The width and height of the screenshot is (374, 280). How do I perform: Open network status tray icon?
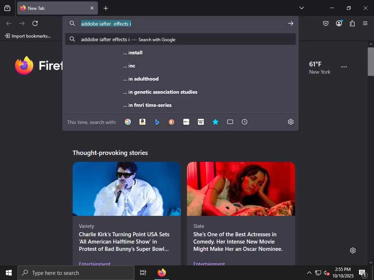[318, 273]
